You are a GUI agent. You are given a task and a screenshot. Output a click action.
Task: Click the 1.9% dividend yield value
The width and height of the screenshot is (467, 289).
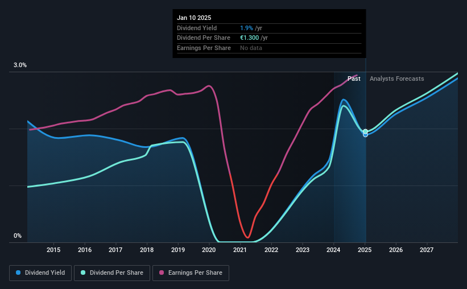coord(247,28)
